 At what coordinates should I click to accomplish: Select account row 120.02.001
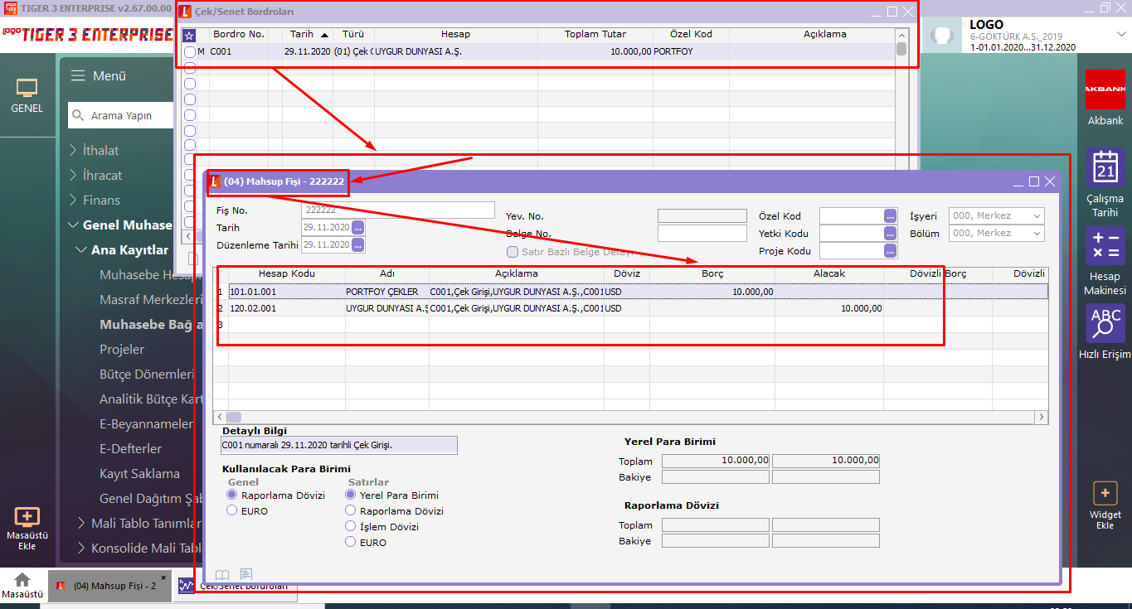632,308
